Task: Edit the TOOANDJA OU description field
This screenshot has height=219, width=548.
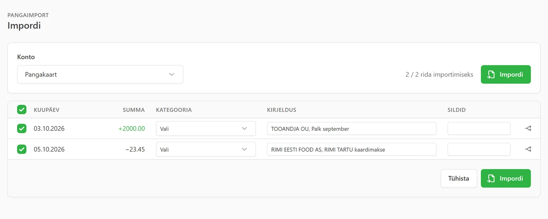Action: pyautogui.click(x=352, y=128)
